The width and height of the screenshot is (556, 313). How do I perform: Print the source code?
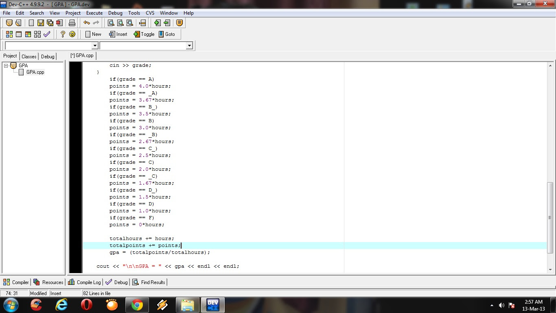pyautogui.click(x=72, y=23)
